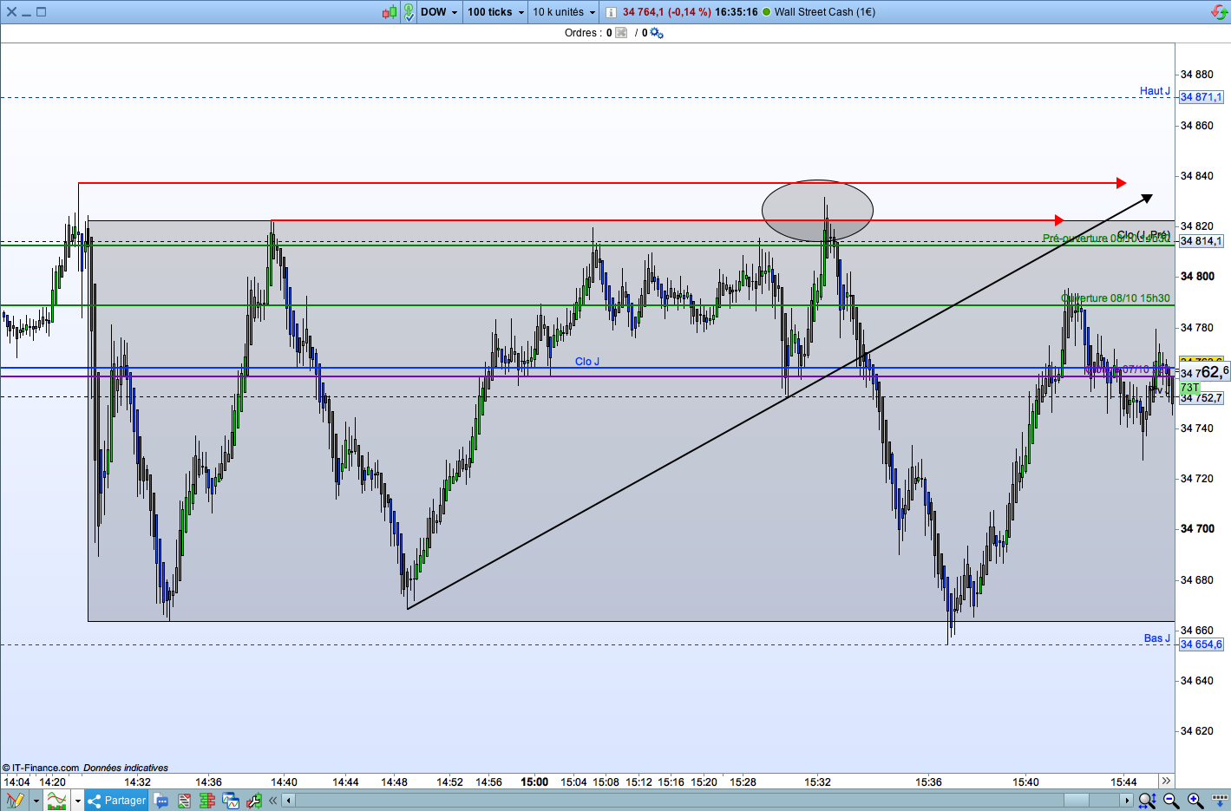Image resolution: width=1231 pixels, height=811 pixels.
Task: Click the 34 764,1 (-0,14 %) price readout
Action: 666,12
